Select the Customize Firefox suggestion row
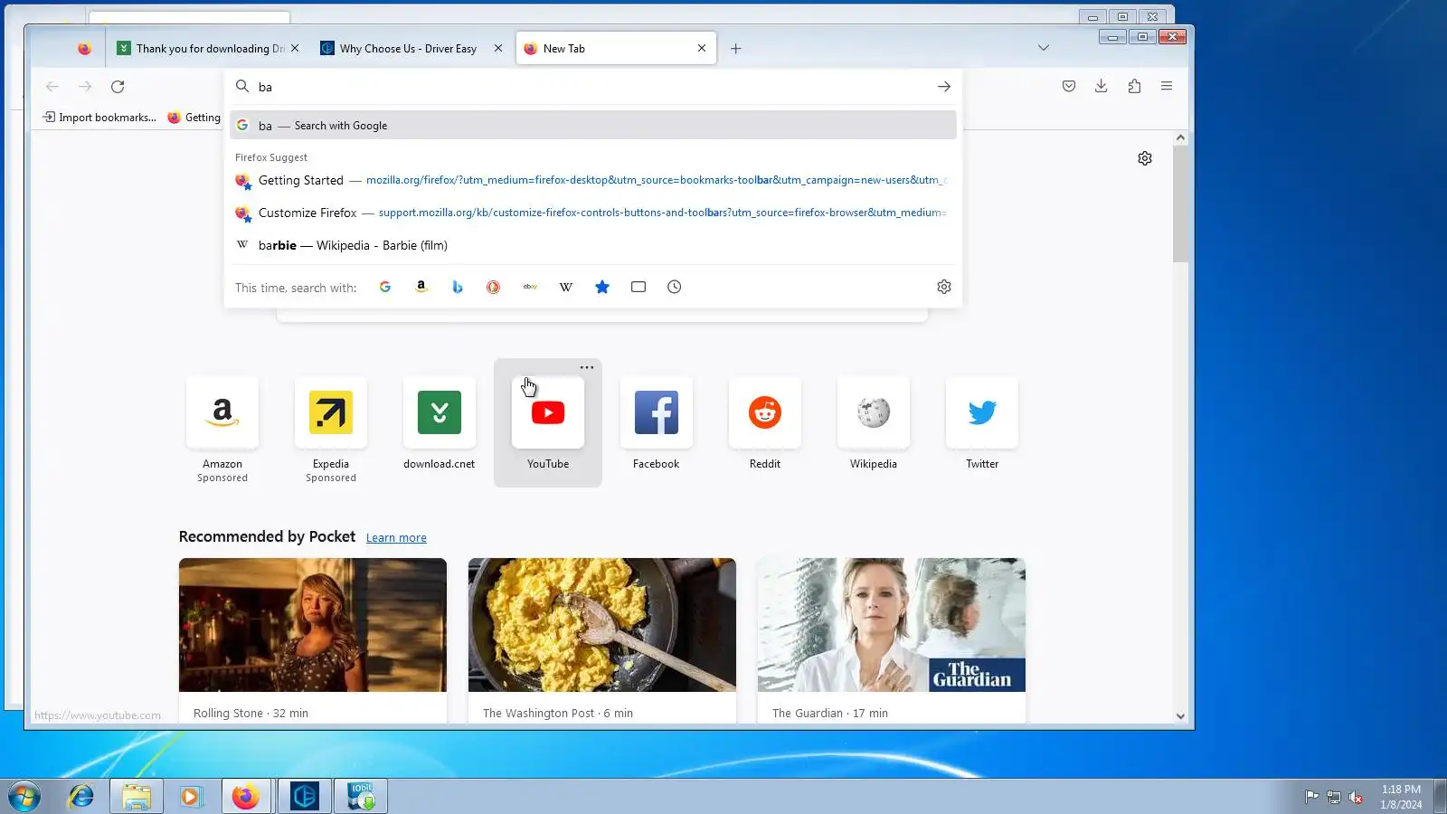Image resolution: width=1447 pixels, height=814 pixels. 592,213
